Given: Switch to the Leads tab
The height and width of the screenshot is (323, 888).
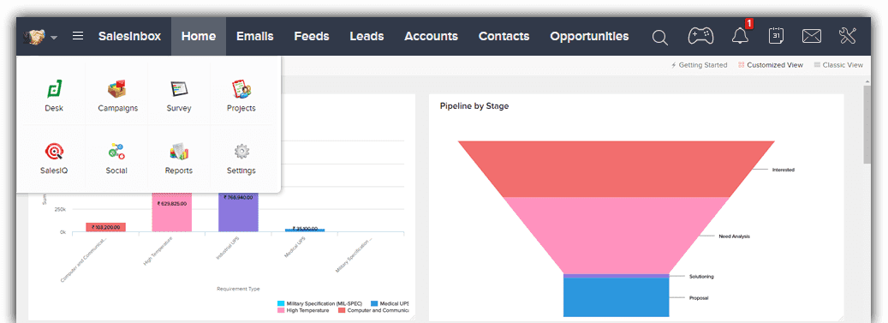Looking at the screenshot, I should (x=367, y=36).
